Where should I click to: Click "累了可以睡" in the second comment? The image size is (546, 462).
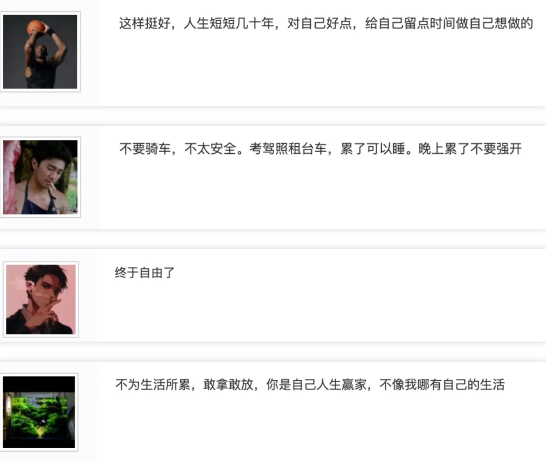[373, 149]
